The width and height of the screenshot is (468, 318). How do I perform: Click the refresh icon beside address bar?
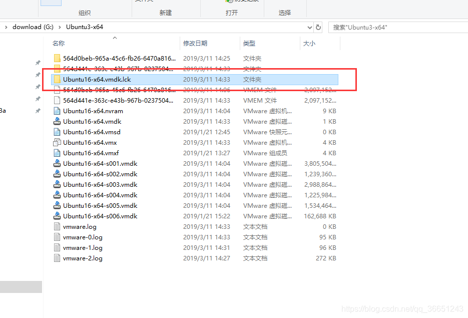point(318,27)
